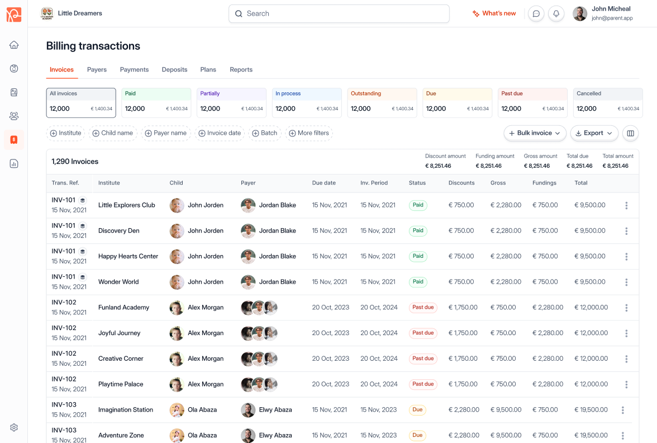The height and width of the screenshot is (443, 657).
Task: Open the chat messages icon in the header
Action: 536,13
